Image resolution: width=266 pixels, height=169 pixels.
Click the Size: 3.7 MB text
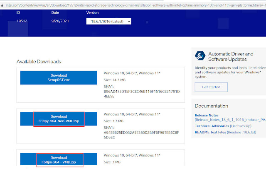click(x=113, y=121)
